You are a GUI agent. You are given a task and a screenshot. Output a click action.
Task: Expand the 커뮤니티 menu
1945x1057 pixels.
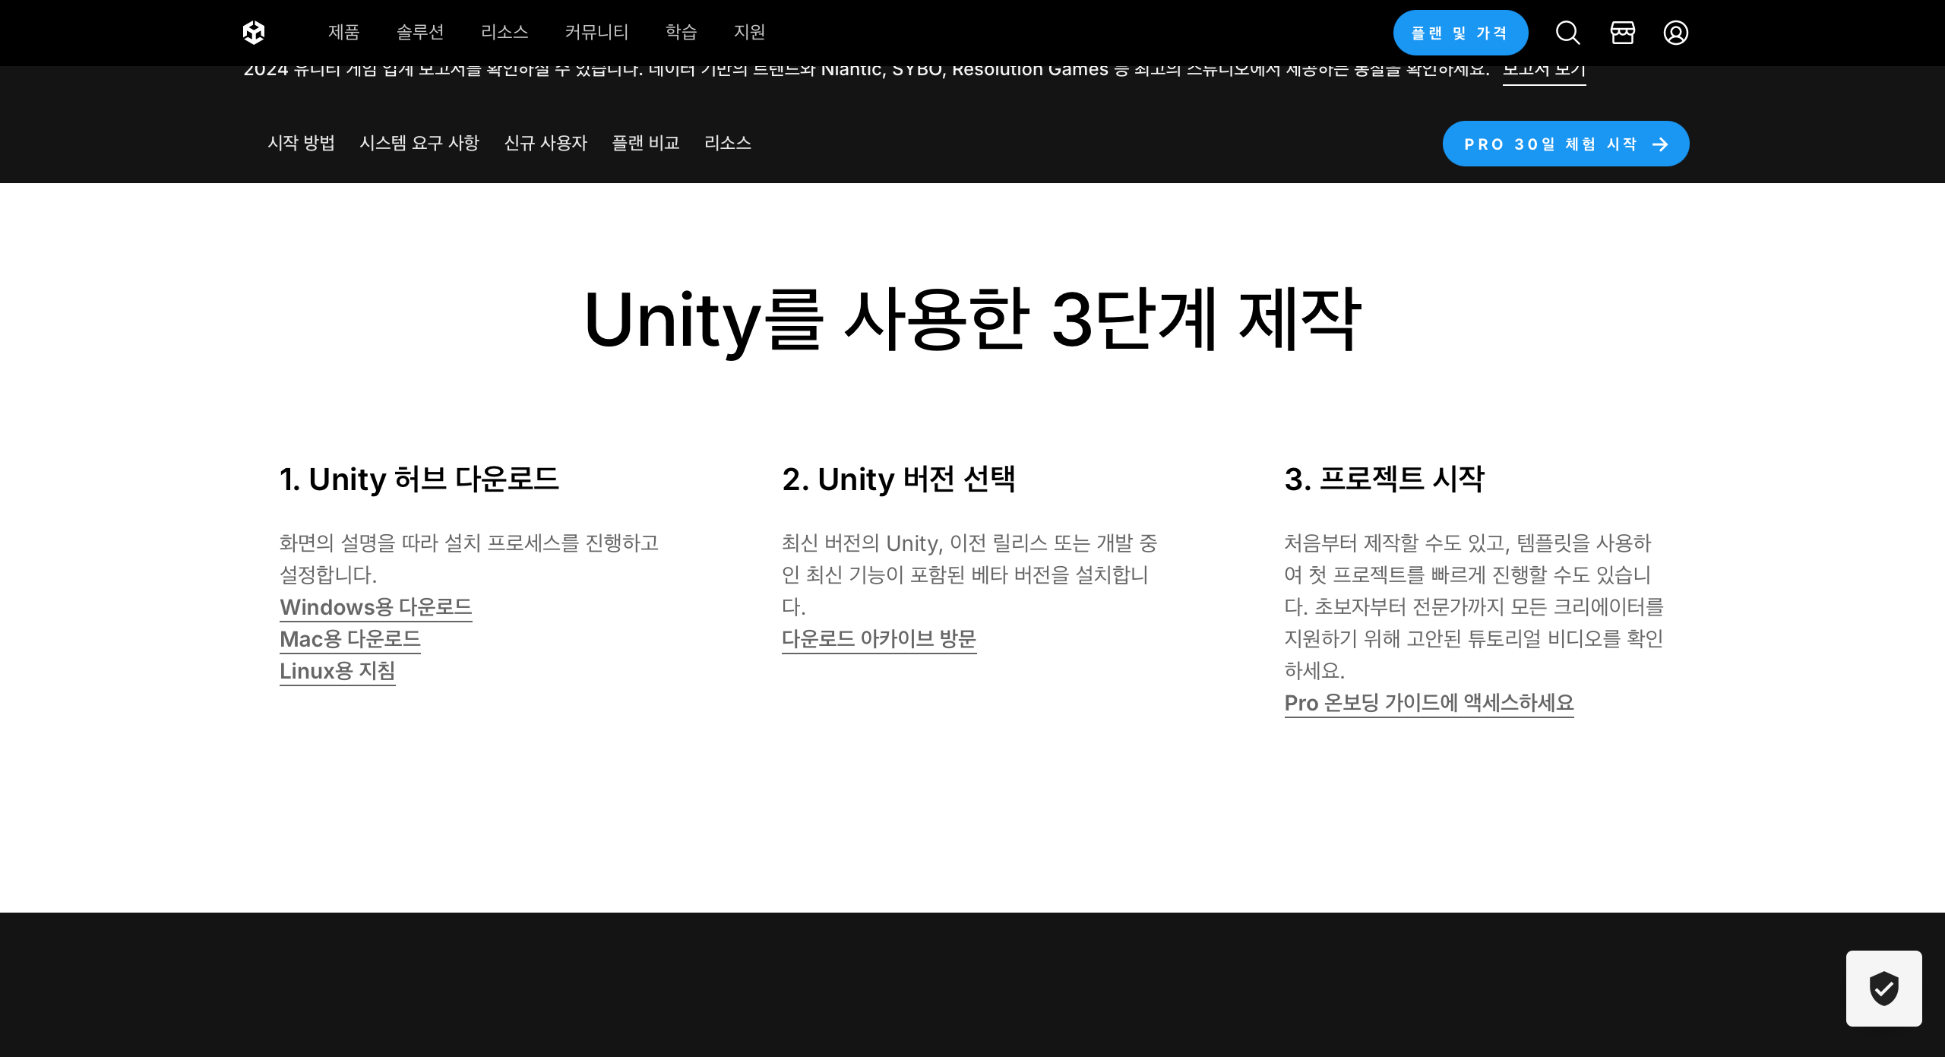[596, 32]
